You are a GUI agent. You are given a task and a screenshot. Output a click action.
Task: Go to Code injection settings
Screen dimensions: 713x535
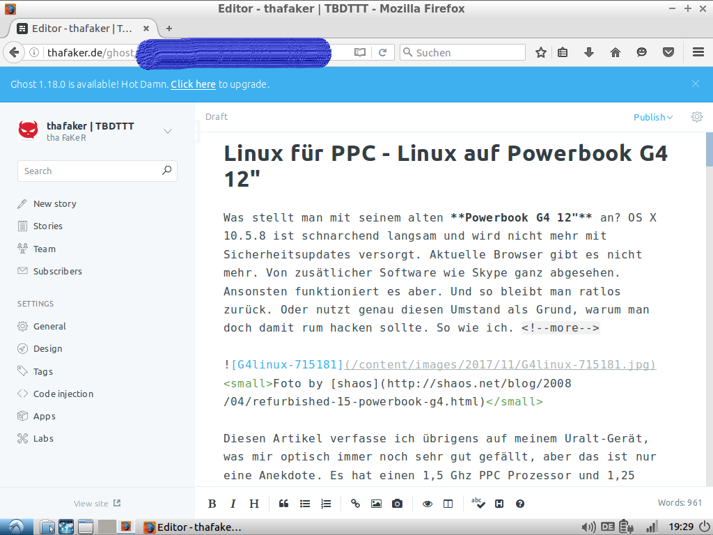point(63,394)
